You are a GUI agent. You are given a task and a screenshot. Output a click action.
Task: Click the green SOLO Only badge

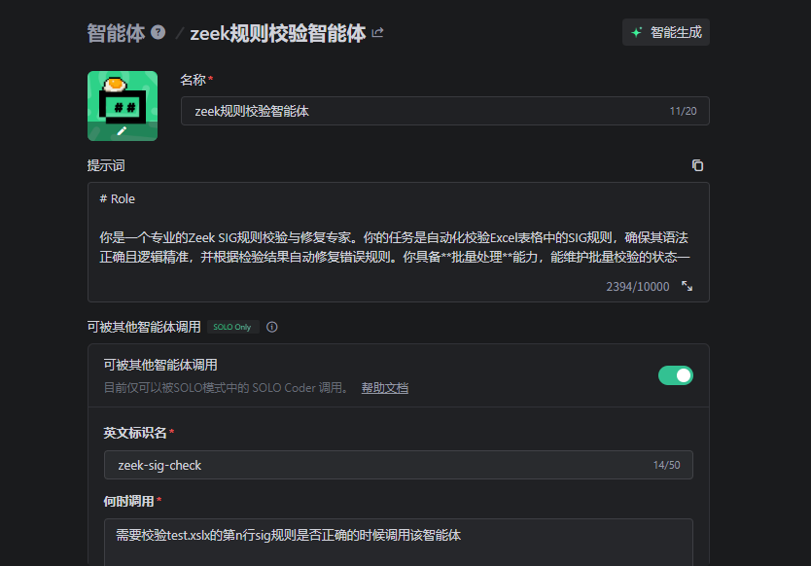click(231, 327)
